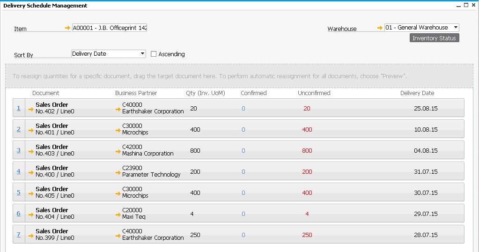Click the link arrow next to Item field
The height and width of the screenshot is (252, 479).
(67, 28)
